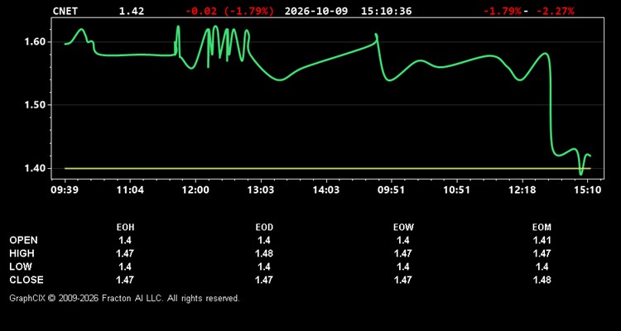Click the EOH OPEN value 1.4
This screenshot has height=331, width=621.
125,240
